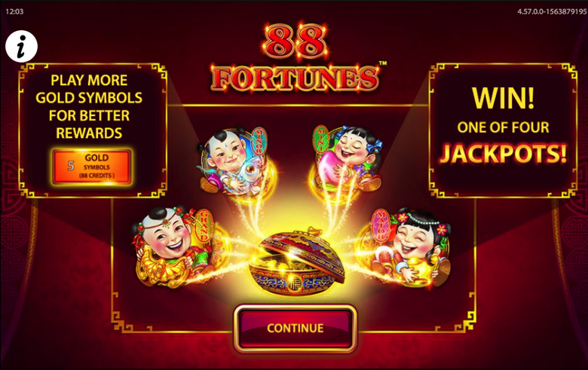Click the pink Major jackpot tag

click(380, 225)
